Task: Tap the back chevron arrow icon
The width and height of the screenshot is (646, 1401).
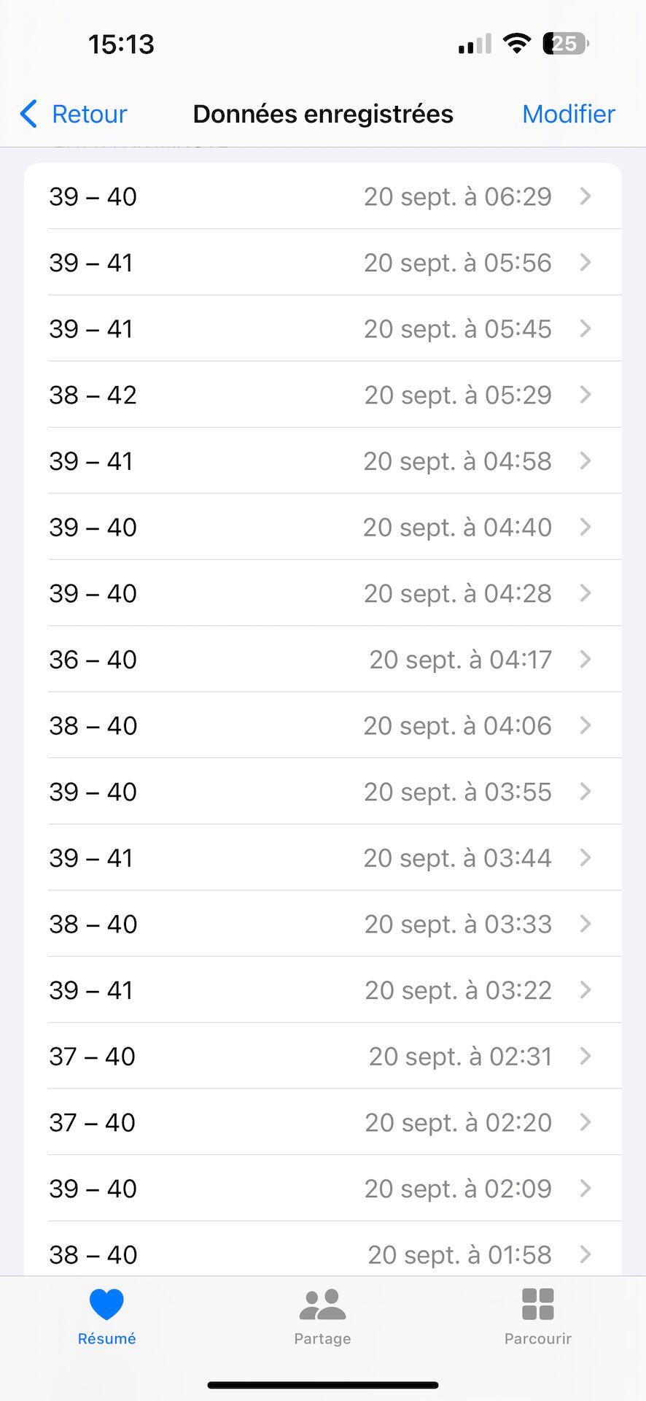Action: [x=28, y=114]
